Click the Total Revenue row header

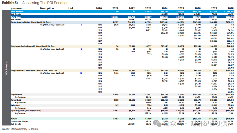(19, 12)
